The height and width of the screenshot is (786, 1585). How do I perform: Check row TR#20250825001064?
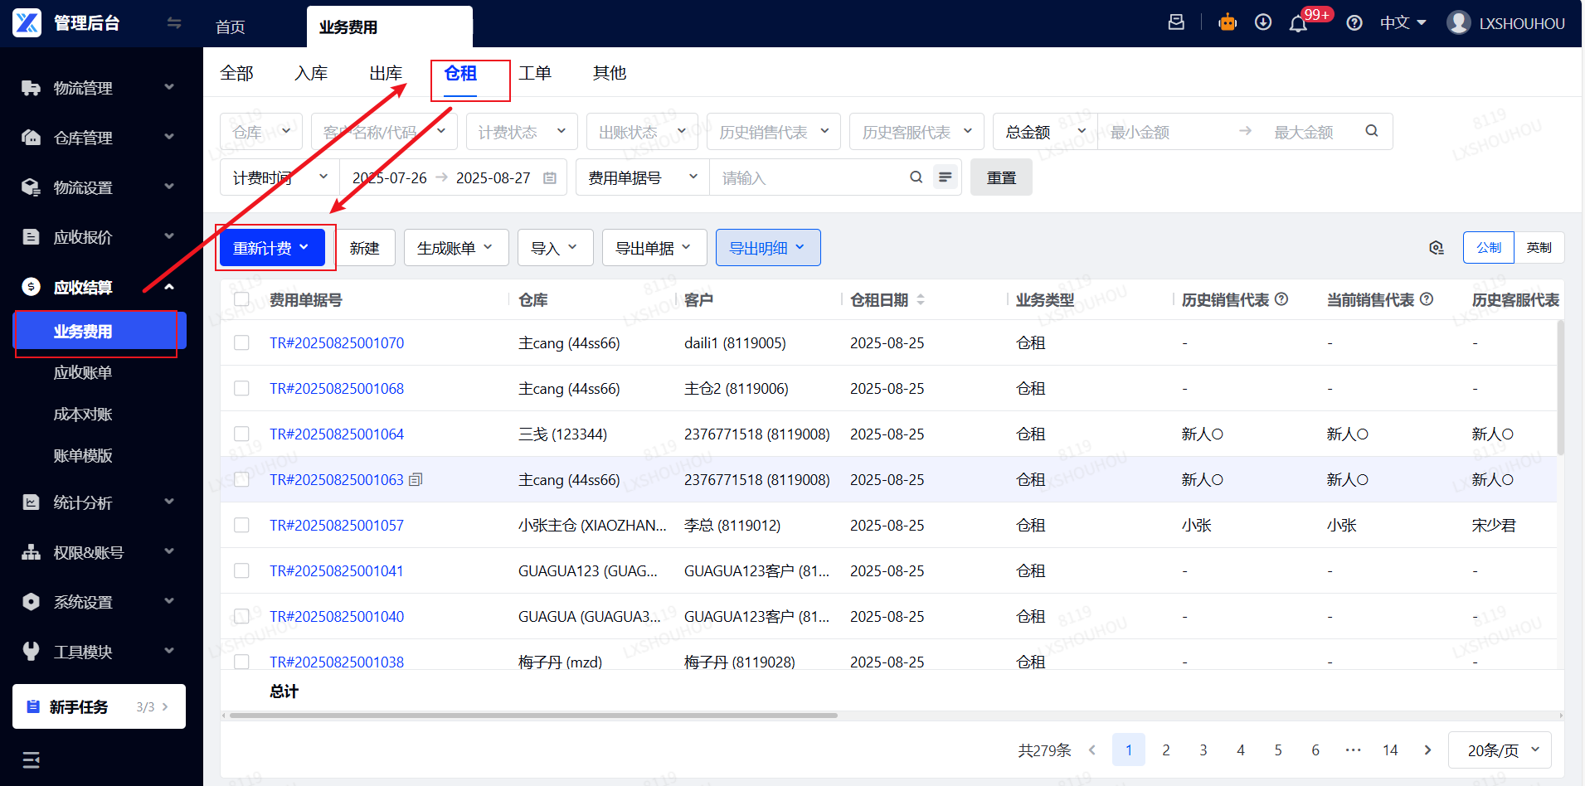(241, 434)
